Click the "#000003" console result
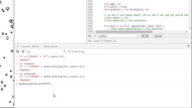 click(25, 70)
